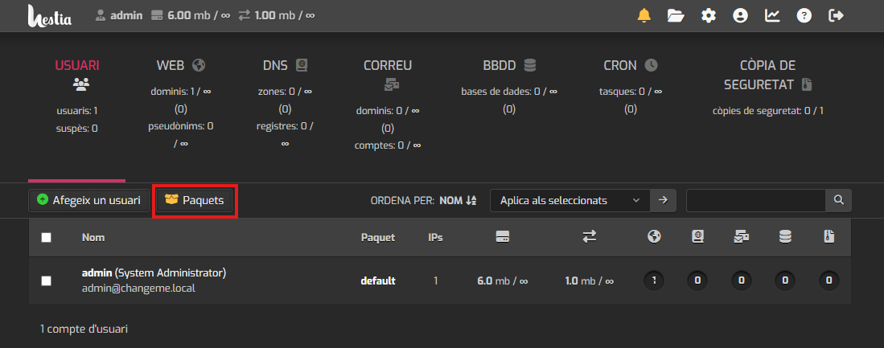Open server settings gear icon
The height and width of the screenshot is (348, 884).
708,15
